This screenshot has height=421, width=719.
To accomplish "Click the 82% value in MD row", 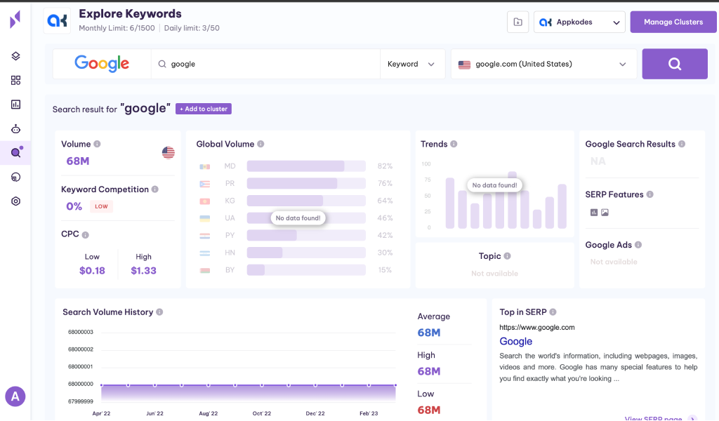I will coord(385,166).
